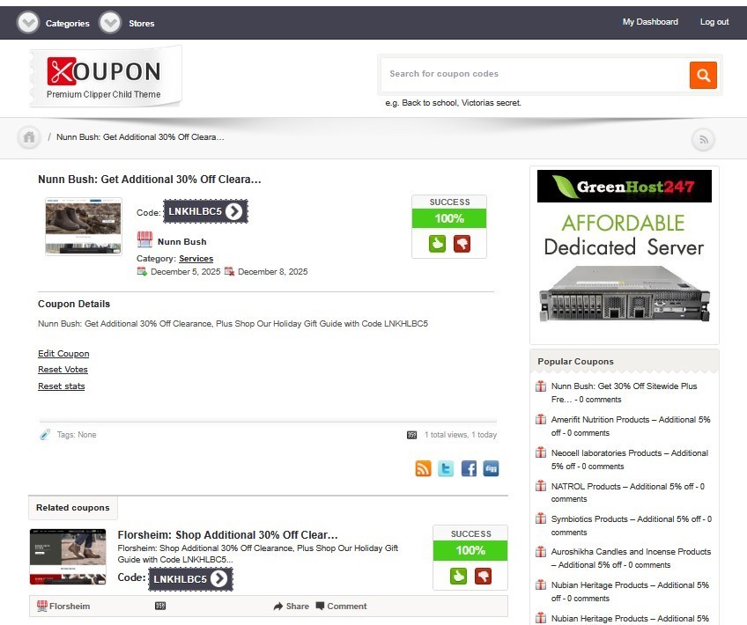Vote thumbs down on Nunn Bush coupon
Image resolution: width=747 pixels, height=625 pixels.
(462, 244)
